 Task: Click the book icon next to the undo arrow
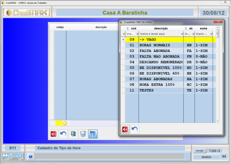tap(73, 134)
